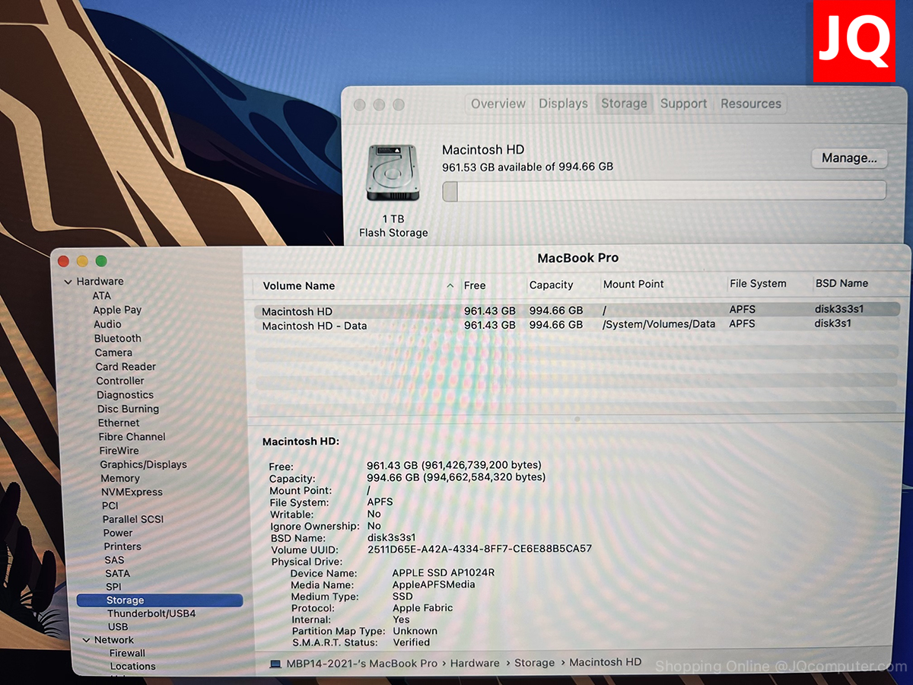Select Locations under Network
913x685 pixels.
click(132, 666)
